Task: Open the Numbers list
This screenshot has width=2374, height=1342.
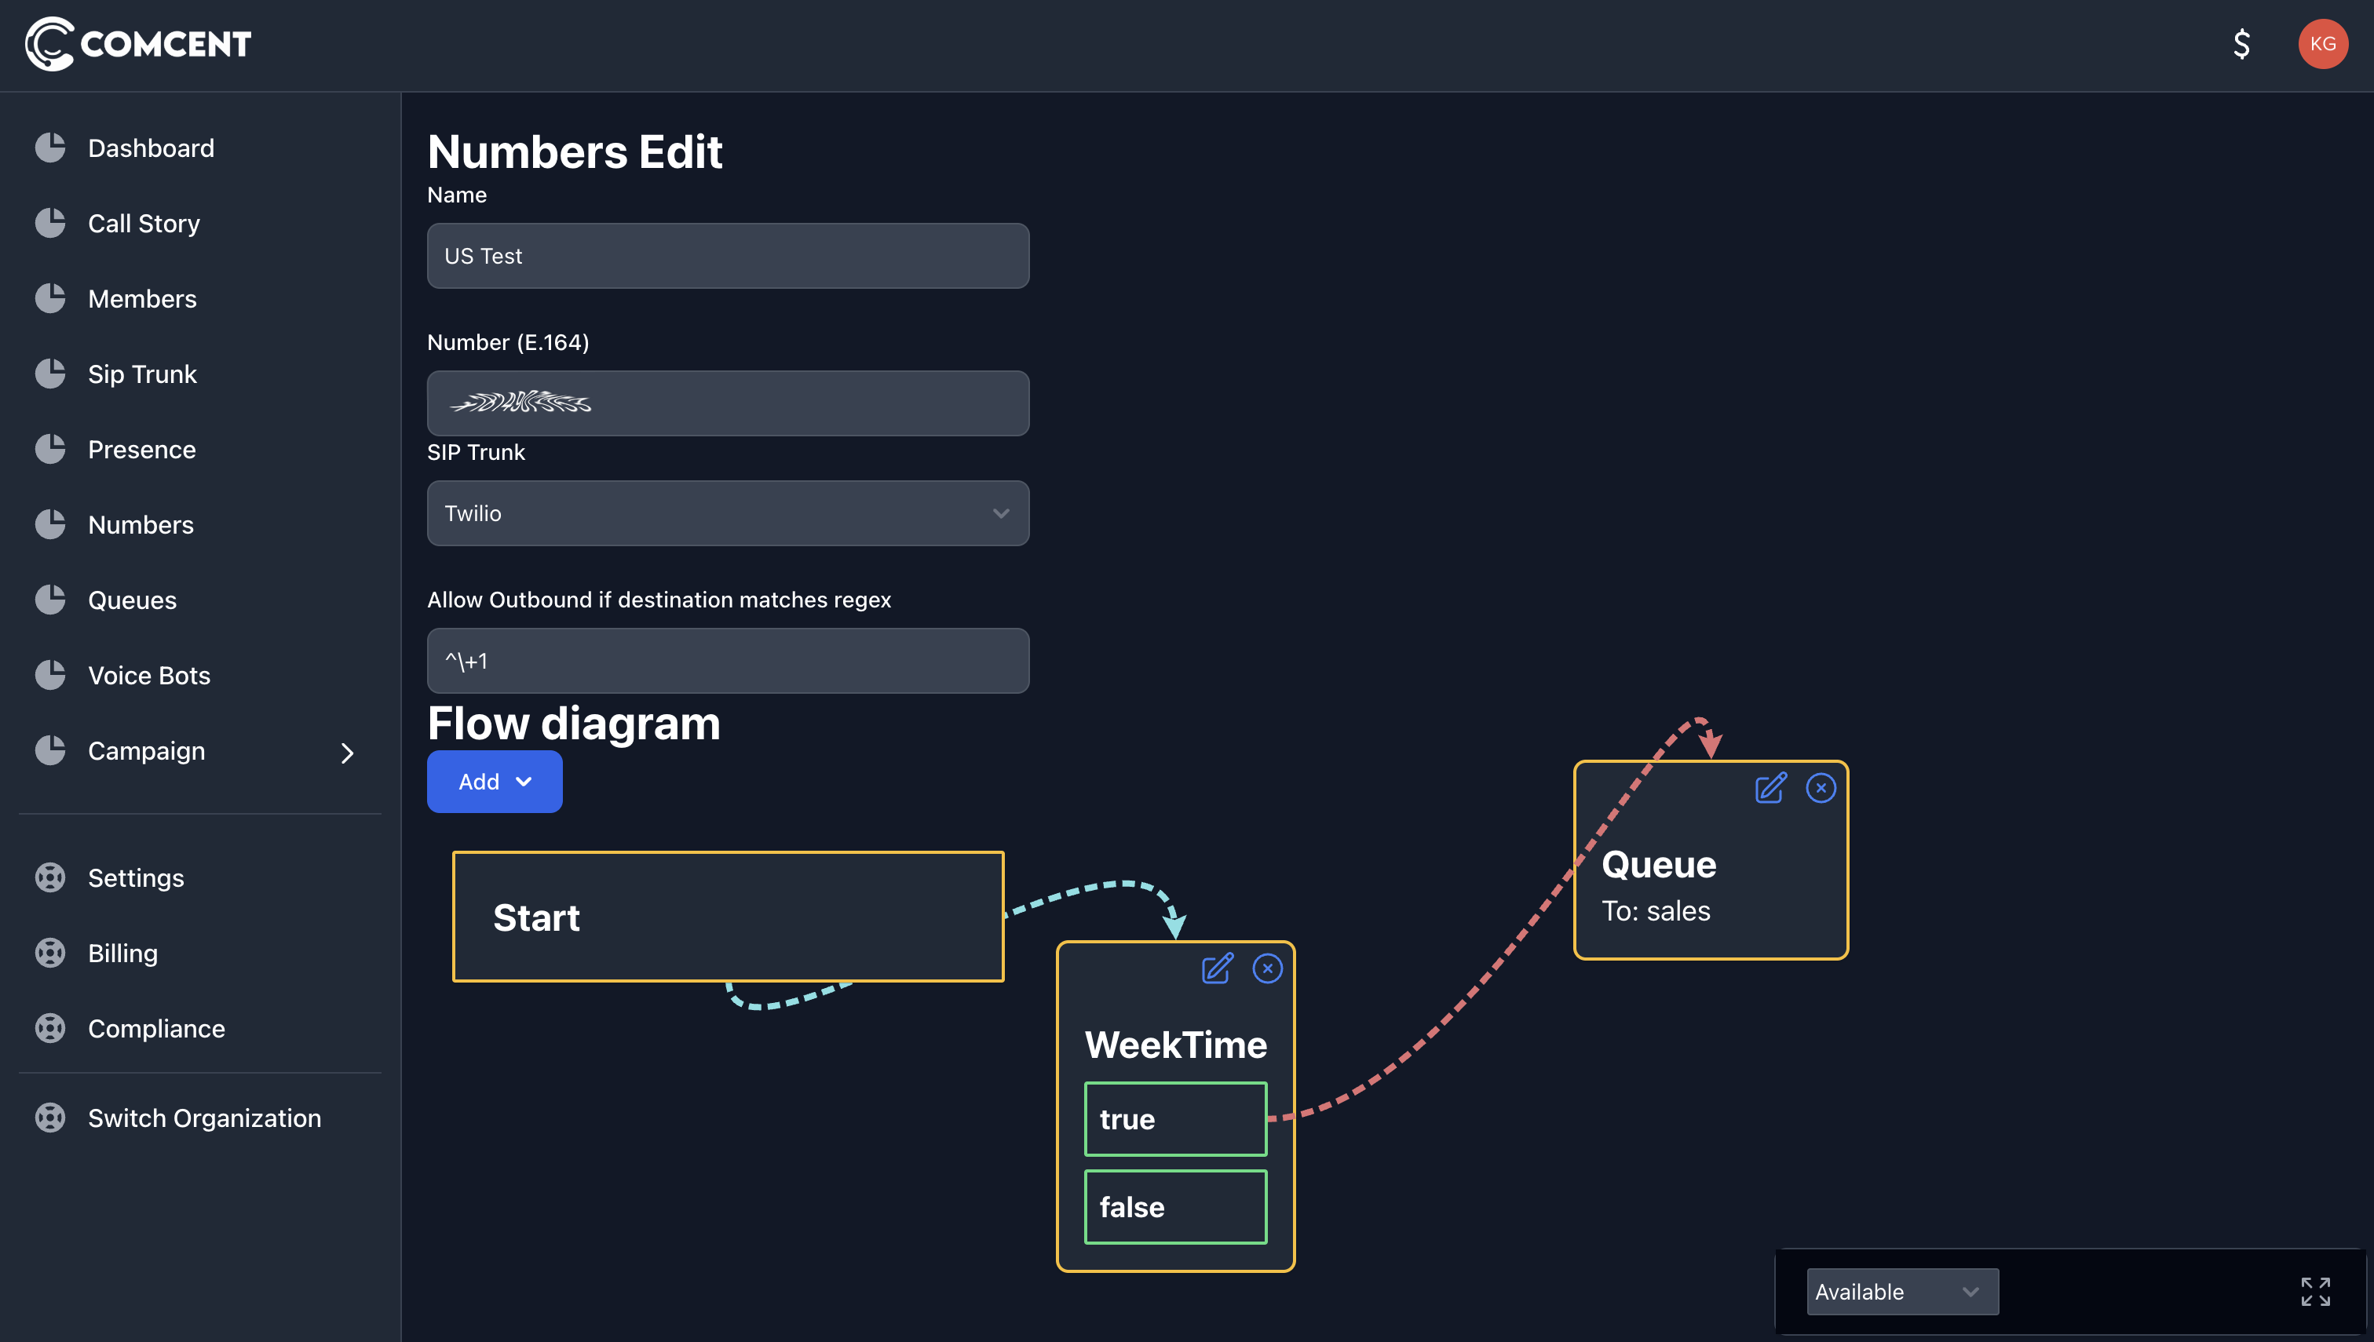Action: pos(141,524)
